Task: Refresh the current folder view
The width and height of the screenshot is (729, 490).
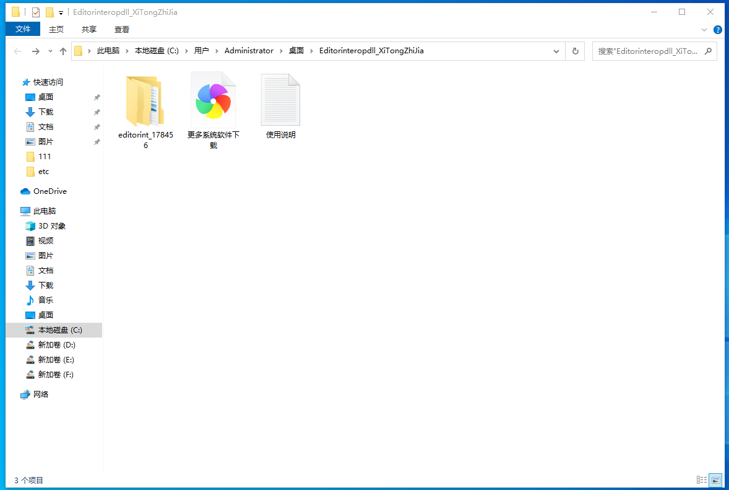Action: pyautogui.click(x=575, y=51)
